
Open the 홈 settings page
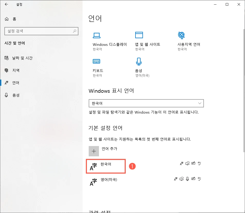(x=11, y=19)
